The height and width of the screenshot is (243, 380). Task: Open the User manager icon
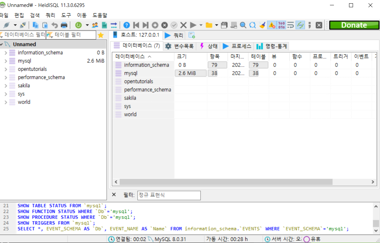(x=95, y=25)
